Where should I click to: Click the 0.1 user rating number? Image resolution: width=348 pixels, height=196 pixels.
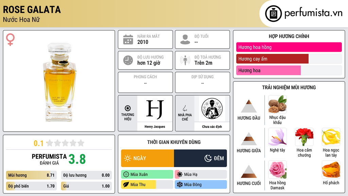coord(39,143)
